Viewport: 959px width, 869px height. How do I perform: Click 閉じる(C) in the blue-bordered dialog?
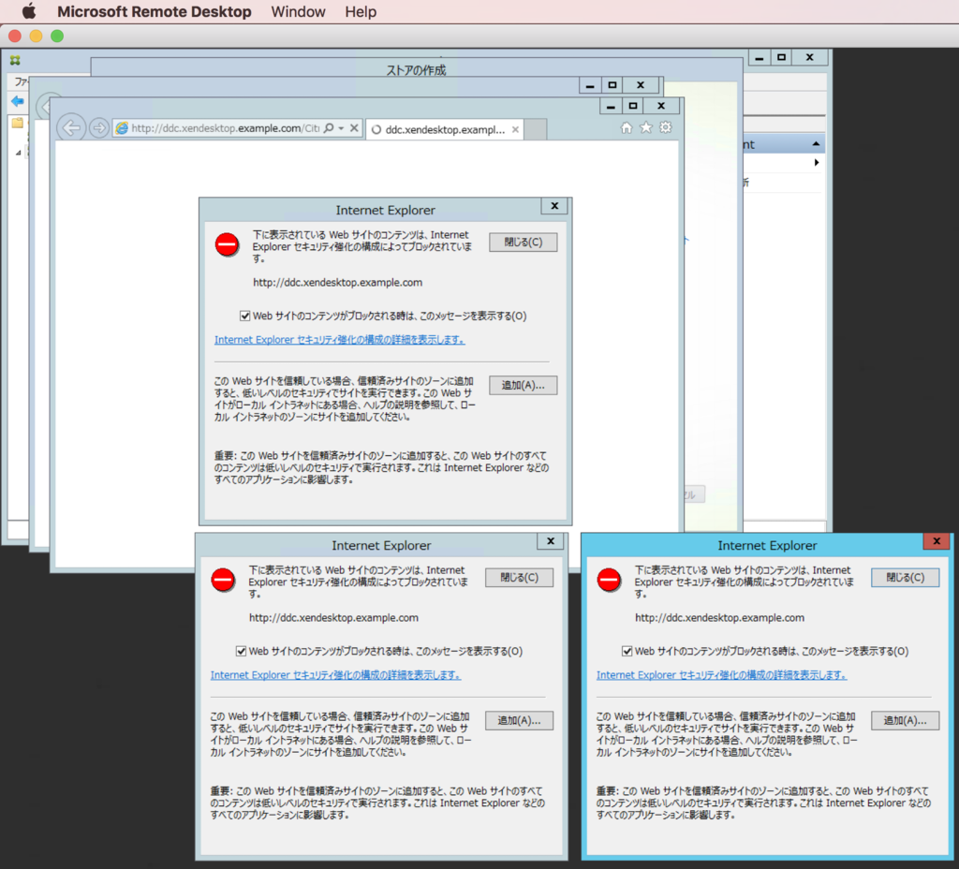(906, 577)
